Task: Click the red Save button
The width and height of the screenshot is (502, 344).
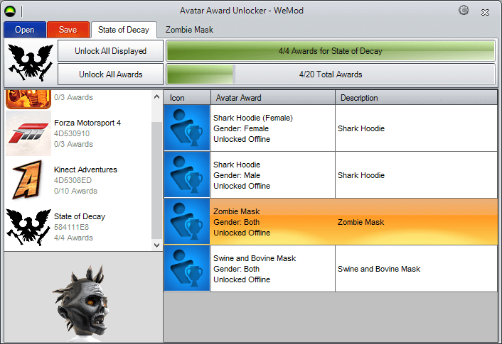Action: click(x=68, y=30)
